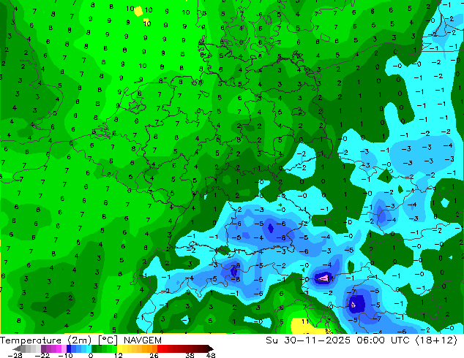This screenshot has height=358, width=464.
Task: Pick the bright yellow legend swatch above 12
Action: pos(119,349)
